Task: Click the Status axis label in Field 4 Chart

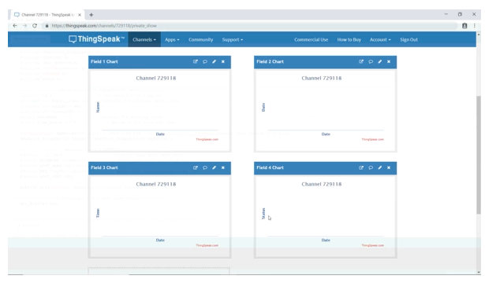Action: (263, 213)
